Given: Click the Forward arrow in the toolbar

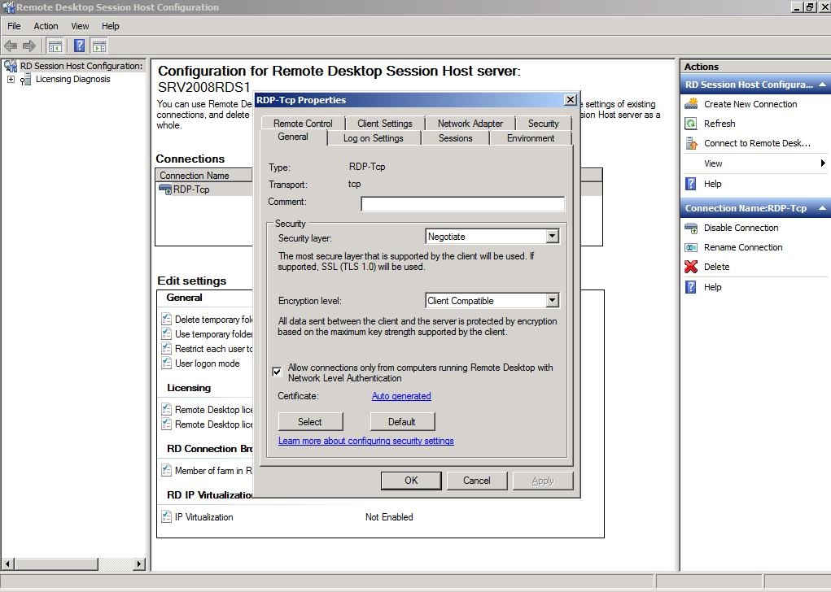Looking at the screenshot, I should point(29,46).
